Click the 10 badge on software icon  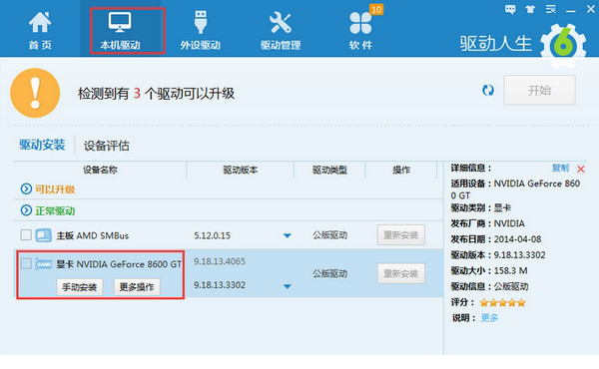click(376, 10)
